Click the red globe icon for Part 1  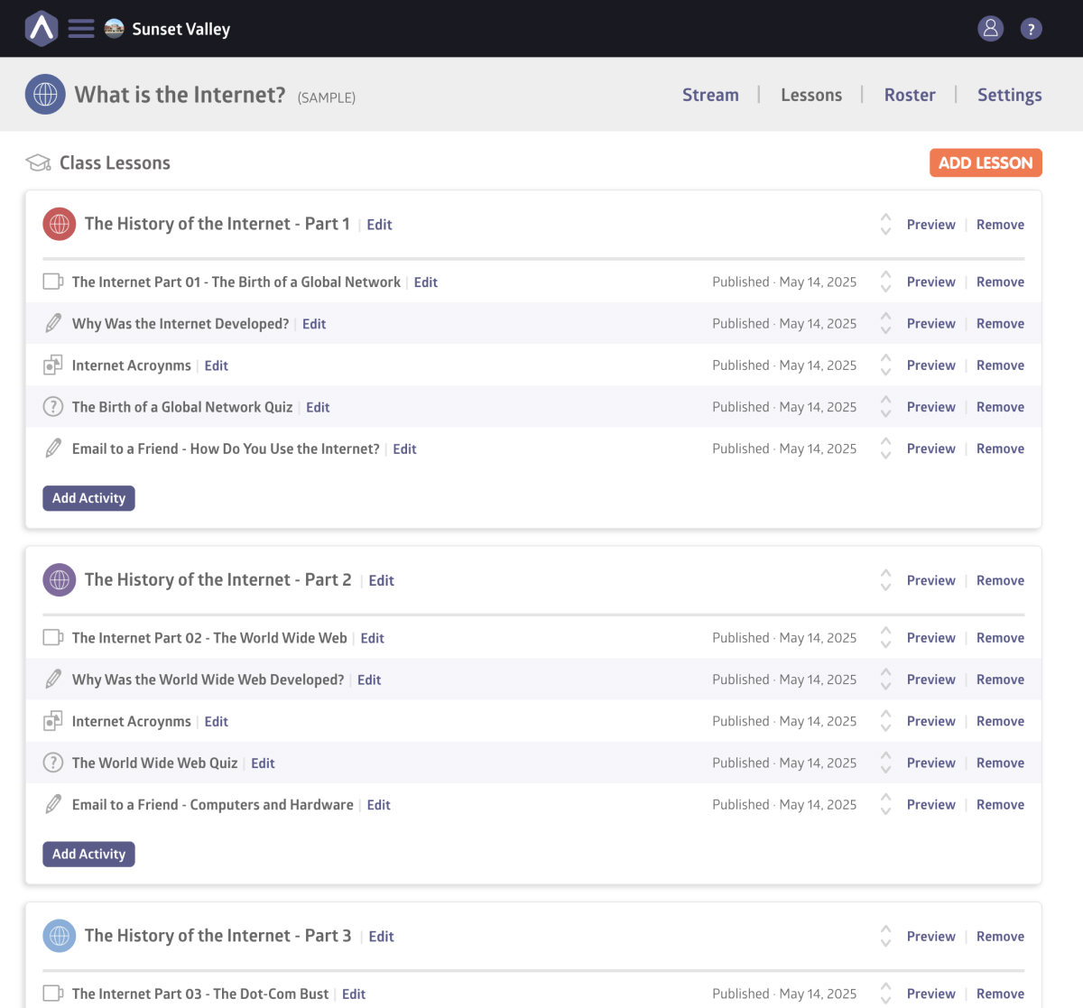(x=60, y=224)
